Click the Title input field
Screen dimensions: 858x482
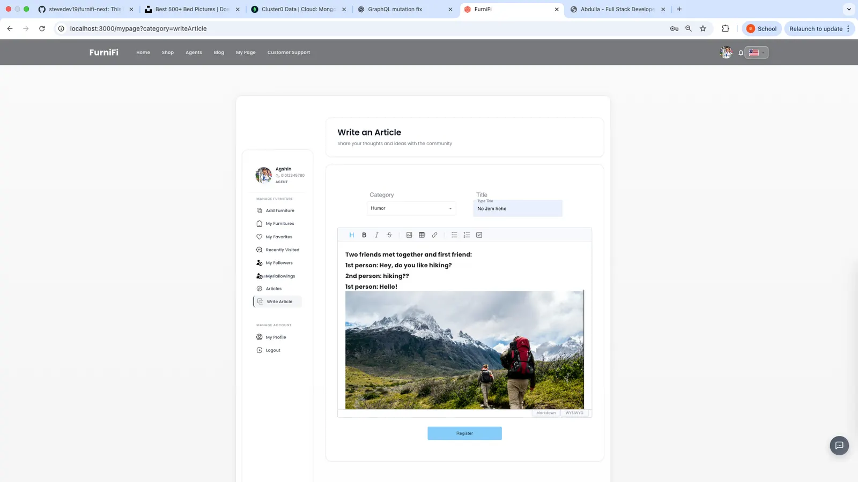pyautogui.click(x=517, y=208)
